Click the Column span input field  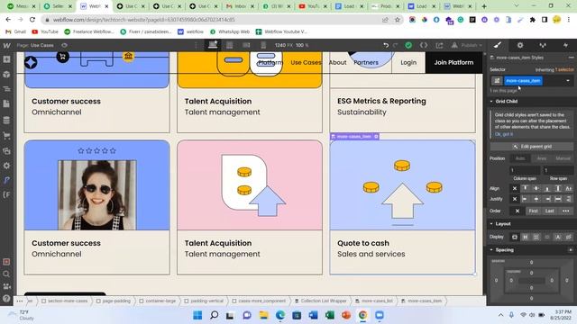[525, 170]
